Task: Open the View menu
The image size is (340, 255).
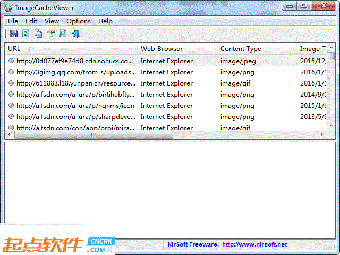Action: point(52,21)
